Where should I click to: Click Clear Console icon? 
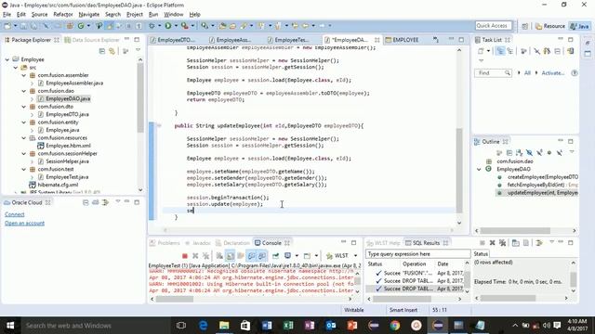[x=219, y=256]
